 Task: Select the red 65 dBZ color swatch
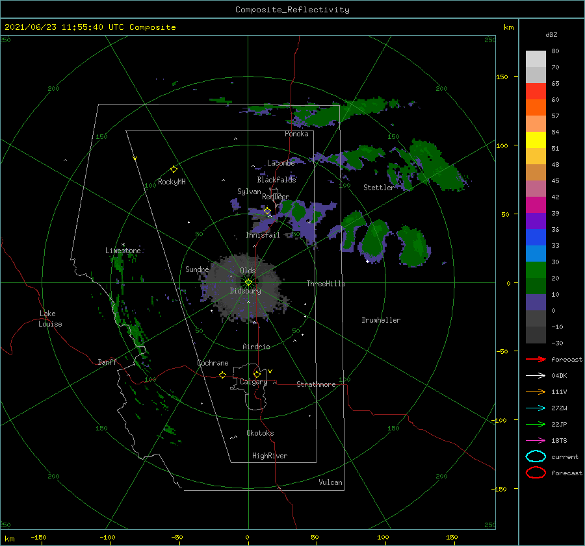click(536, 91)
